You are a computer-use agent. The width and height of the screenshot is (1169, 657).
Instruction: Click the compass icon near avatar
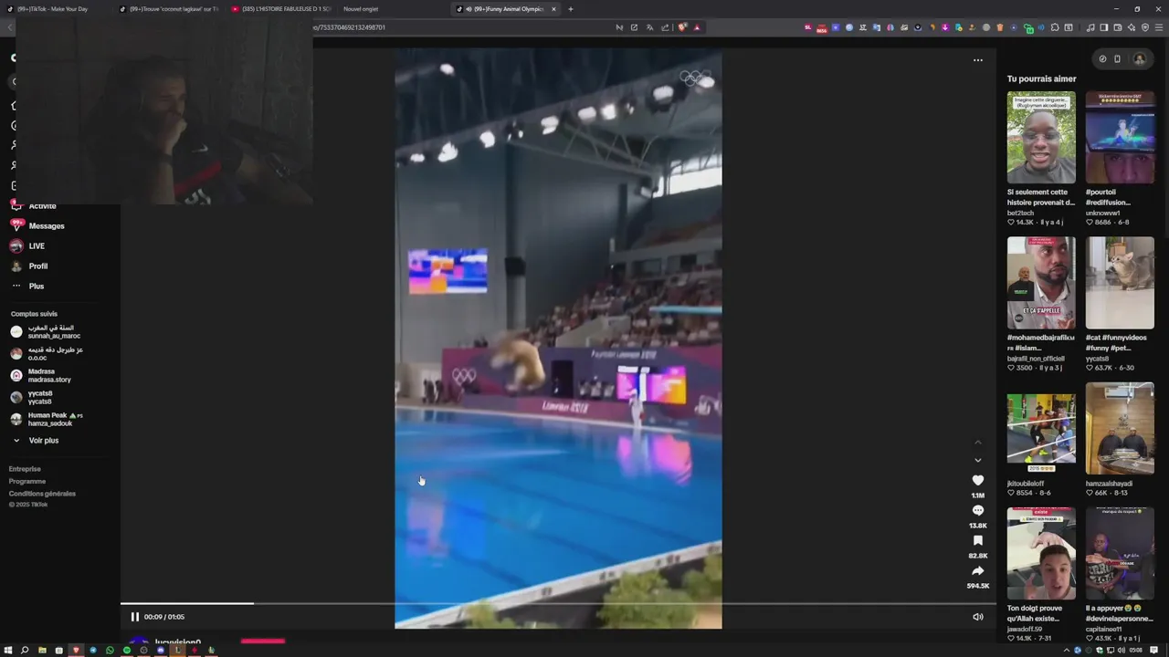pos(1102,59)
